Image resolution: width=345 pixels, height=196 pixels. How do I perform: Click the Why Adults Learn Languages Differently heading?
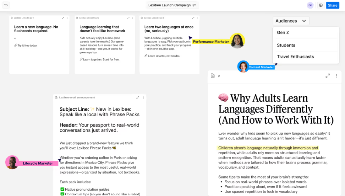tap(276, 109)
